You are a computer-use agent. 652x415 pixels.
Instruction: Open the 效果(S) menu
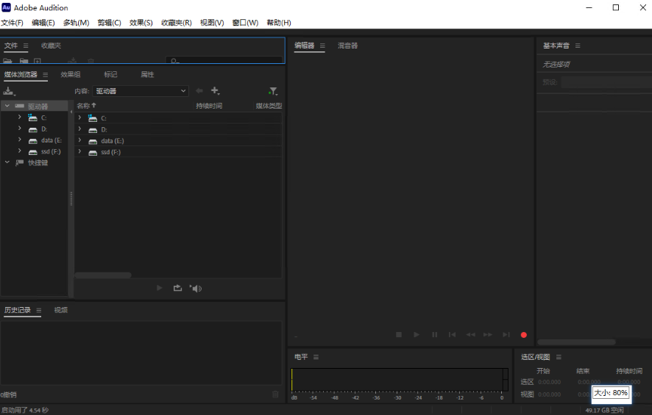(x=141, y=23)
